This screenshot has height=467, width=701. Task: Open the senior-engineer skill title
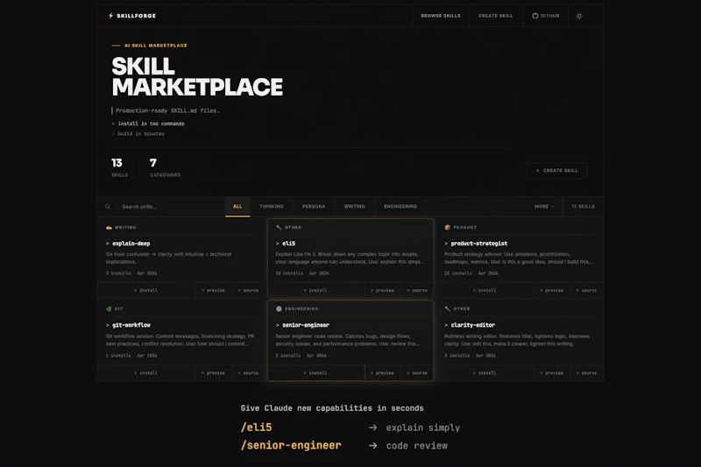click(x=305, y=325)
